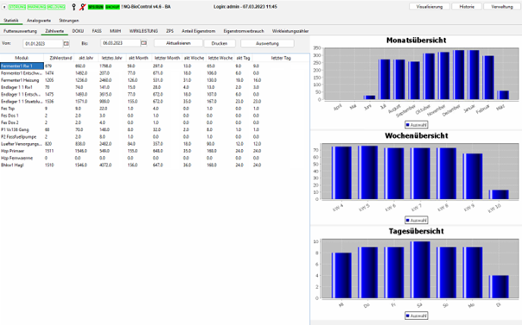Open the Wirkleistungszähler sub-tab
This screenshot has width=522, height=325.
(x=290, y=31)
